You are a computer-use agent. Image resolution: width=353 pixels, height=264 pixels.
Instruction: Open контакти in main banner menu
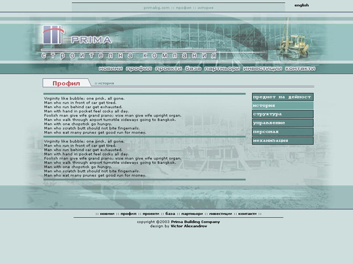point(300,68)
